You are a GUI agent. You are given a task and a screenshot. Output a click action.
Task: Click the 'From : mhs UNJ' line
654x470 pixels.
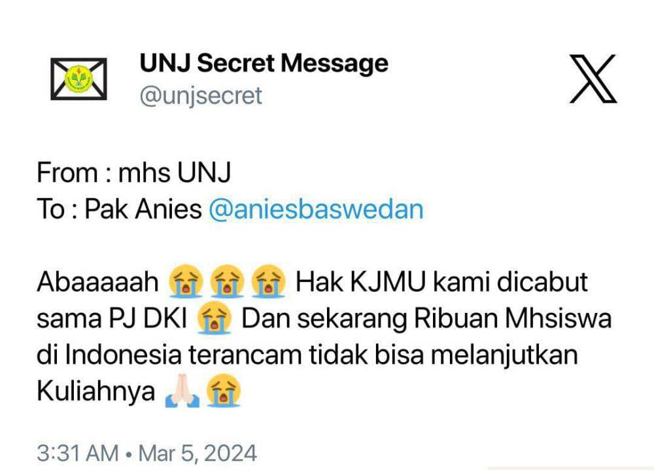tap(134, 172)
